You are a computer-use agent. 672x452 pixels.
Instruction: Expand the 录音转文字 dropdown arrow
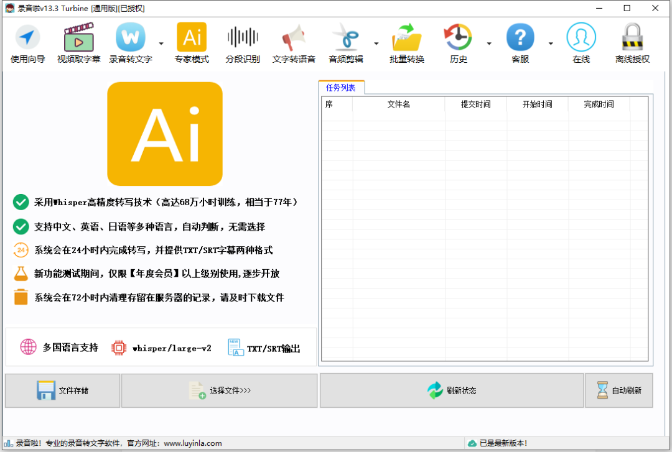[161, 44]
